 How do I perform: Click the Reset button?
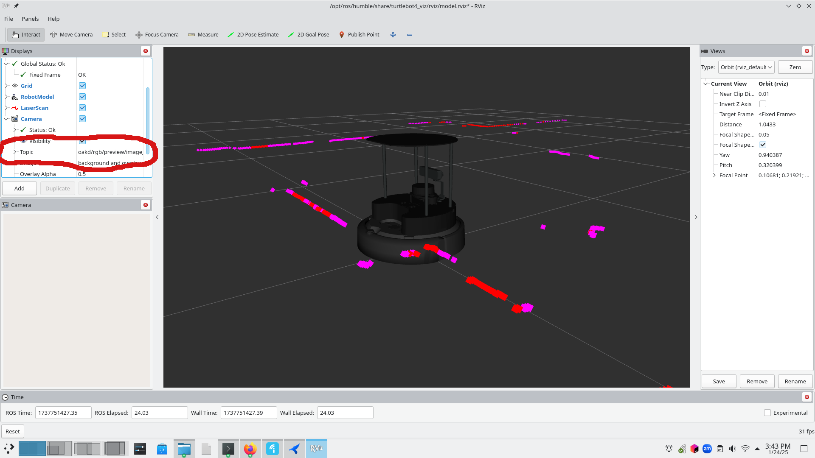(13, 431)
